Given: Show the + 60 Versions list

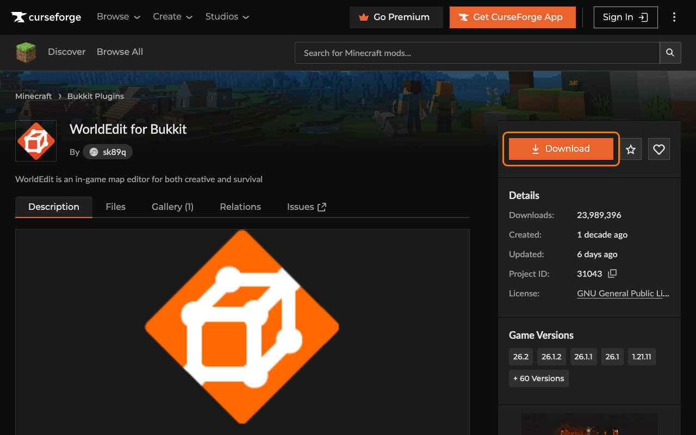Looking at the screenshot, I should [x=539, y=378].
